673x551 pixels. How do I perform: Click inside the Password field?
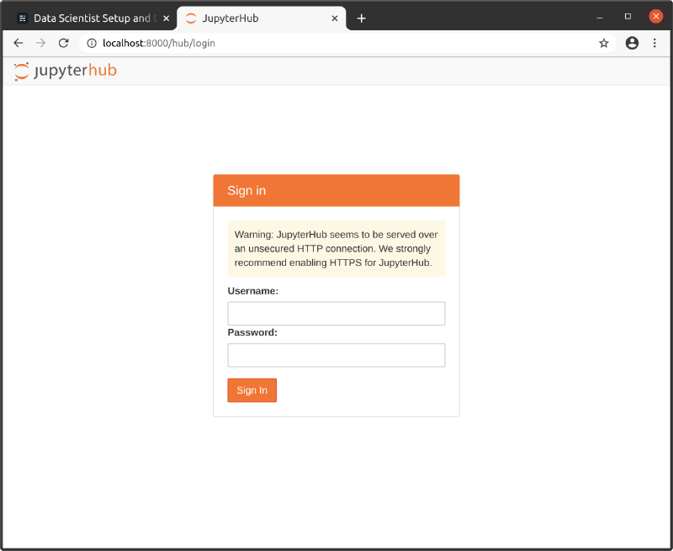[x=336, y=355]
